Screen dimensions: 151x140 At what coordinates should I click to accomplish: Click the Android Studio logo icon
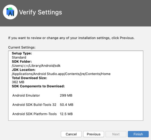click(10, 12)
